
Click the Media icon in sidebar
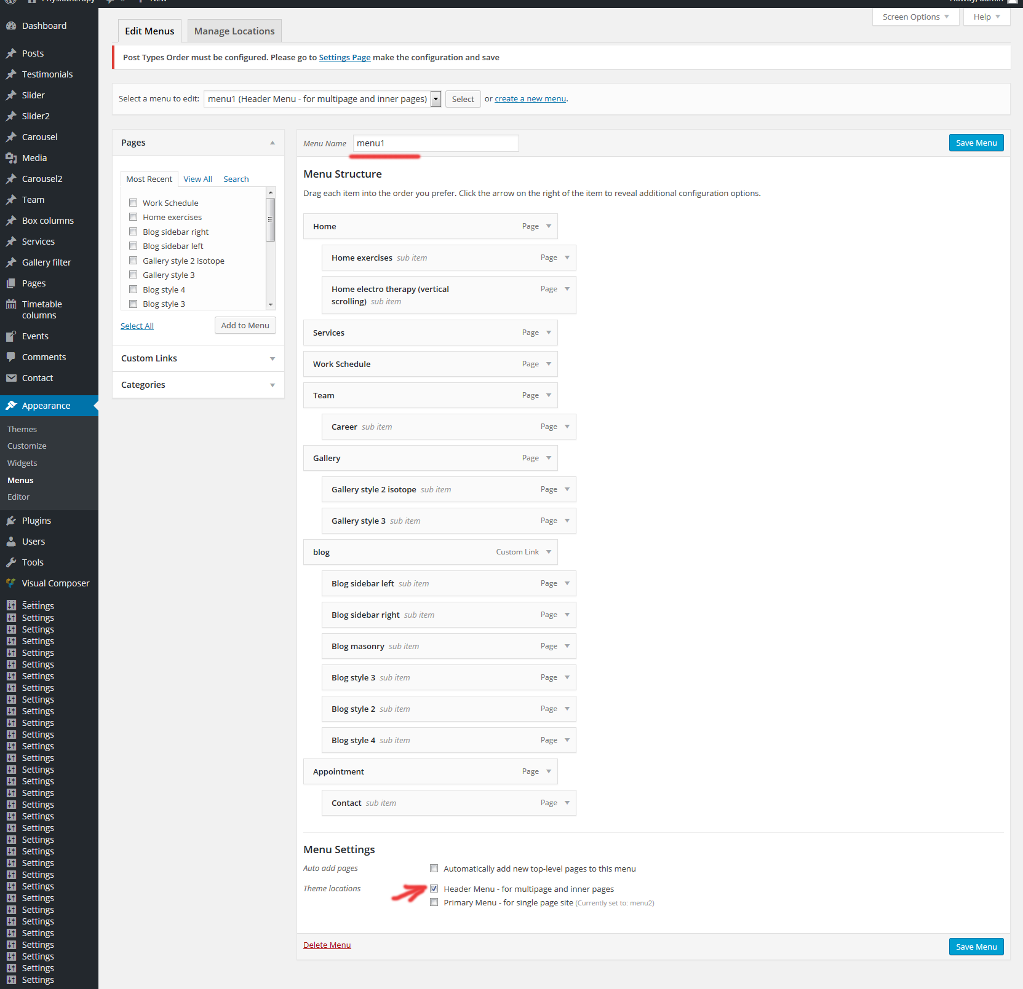[x=11, y=158]
